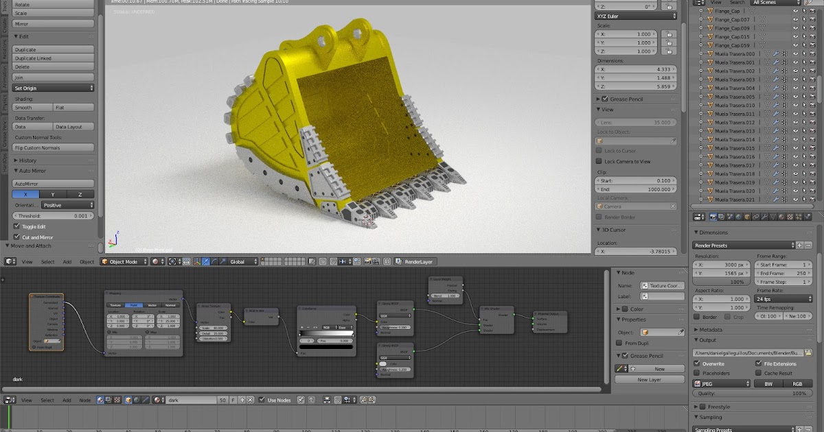Open Object tab cube icon in Properties
Viewport: 824px width, 432px height.
tap(747, 217)
